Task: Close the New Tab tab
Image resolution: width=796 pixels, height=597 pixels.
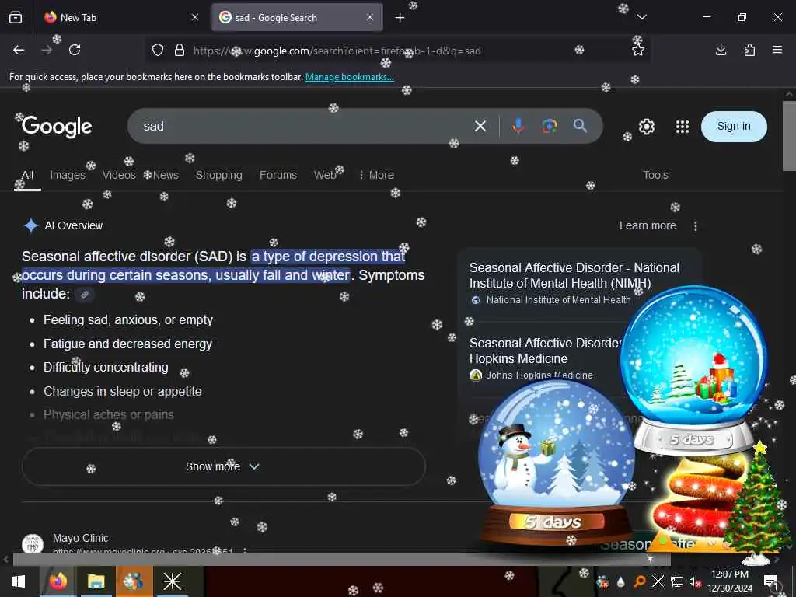Action: (x=195, y=18)
